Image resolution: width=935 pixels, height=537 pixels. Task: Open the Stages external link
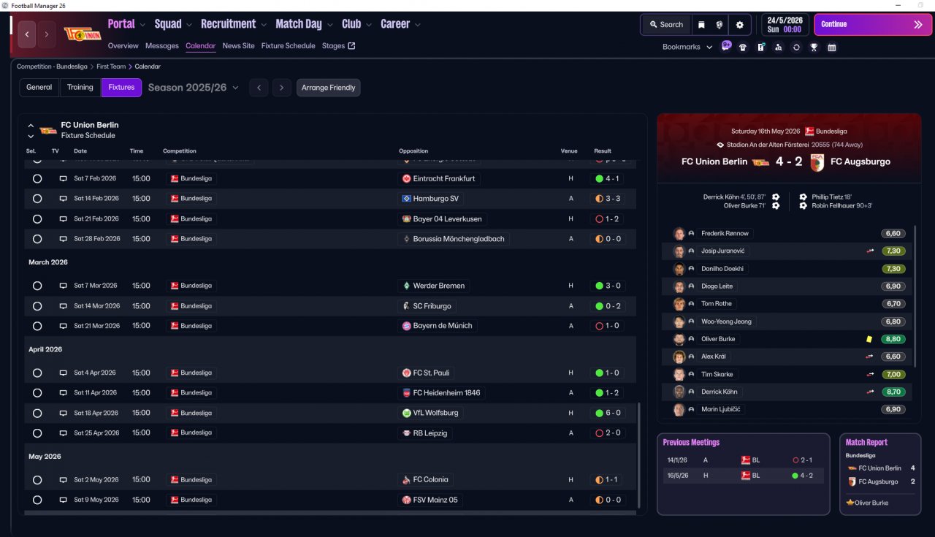339,46
